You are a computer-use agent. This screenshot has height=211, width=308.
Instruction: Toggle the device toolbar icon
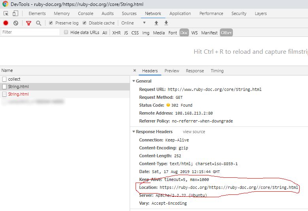coord(15,13)
